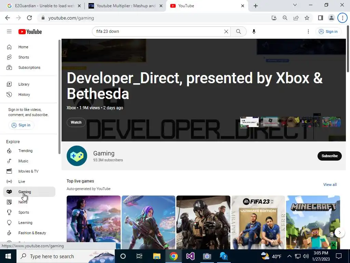
Task: Click the page vertical scrollbar
Action: [348, 49]
